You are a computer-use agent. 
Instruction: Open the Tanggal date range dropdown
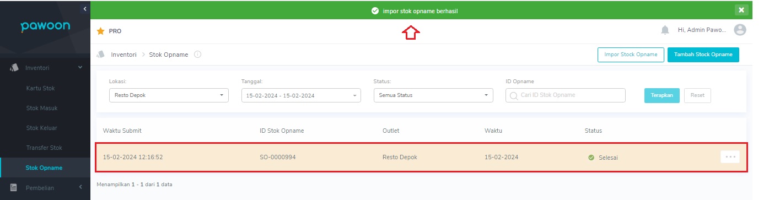[x=301, y=95]
